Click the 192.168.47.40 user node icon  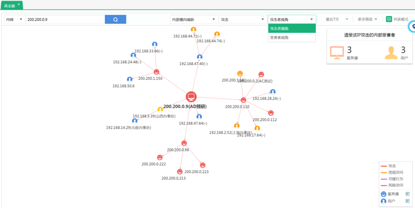[x=200, y=57]
